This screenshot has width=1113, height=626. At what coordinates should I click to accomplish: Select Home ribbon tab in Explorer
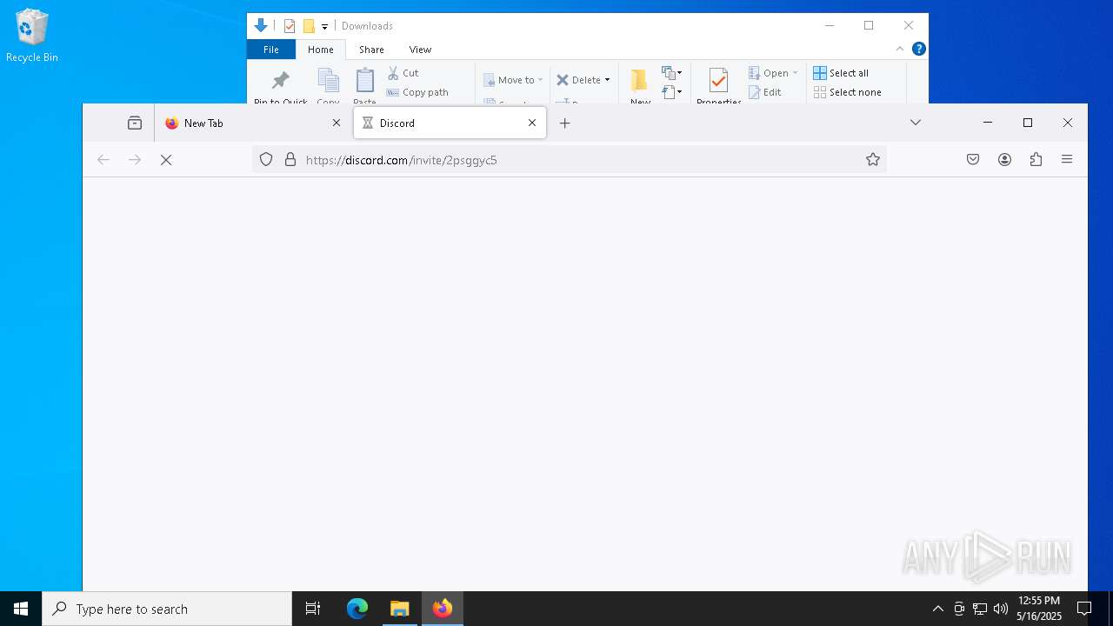pyautogui.click(x=321, y=50)
